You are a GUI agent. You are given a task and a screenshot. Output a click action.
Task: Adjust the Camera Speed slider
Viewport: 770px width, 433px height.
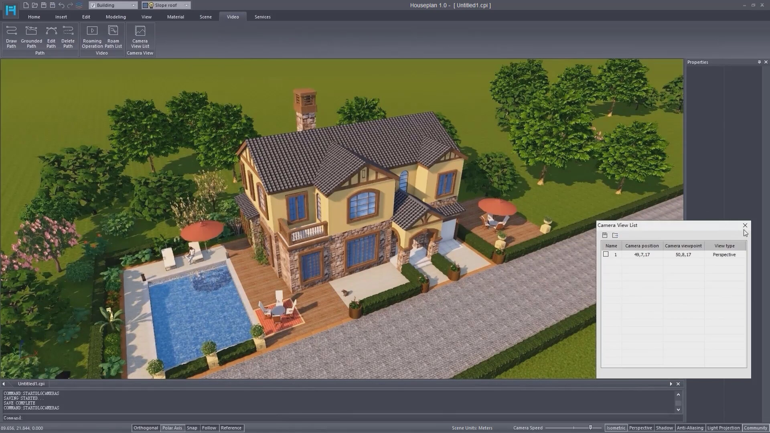coord(590,428)
